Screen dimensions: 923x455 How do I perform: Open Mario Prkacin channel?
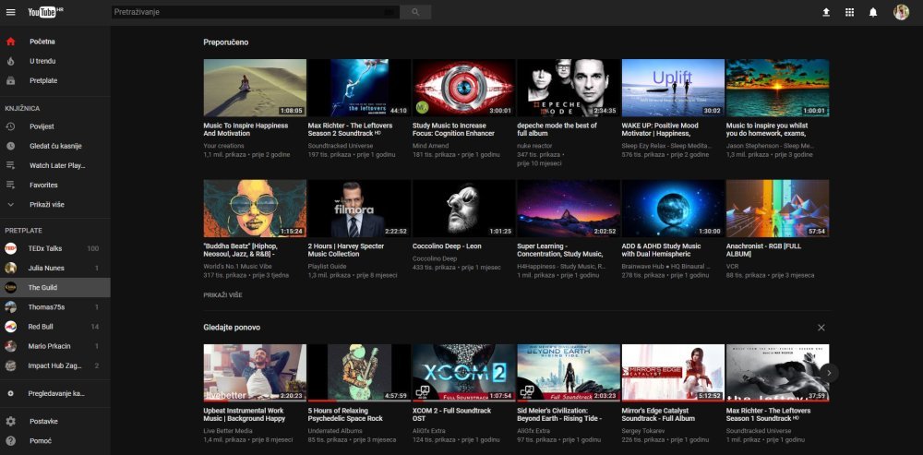point(55,346)
